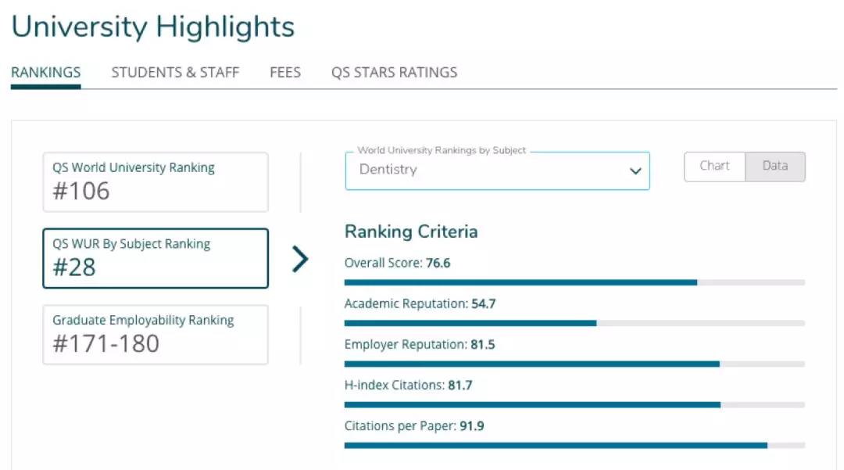Open the Graduate Employability Ranking card
This screenshot has height=470, width=844.
coord(156,335)
